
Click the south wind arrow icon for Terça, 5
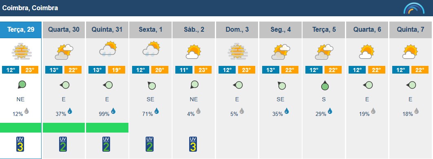point(325,85)
